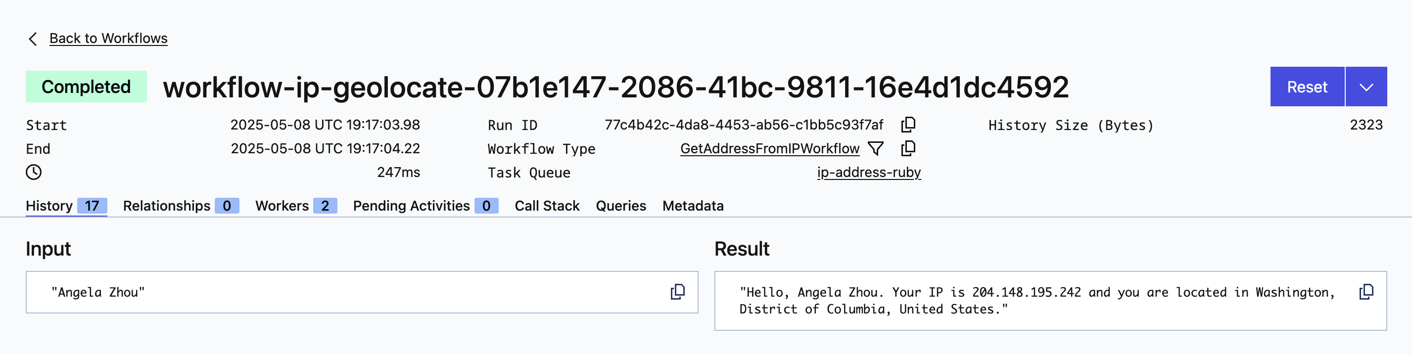View the Metadata tab
The height and width of the screenshot is (354, 1412).
[692, 206]
